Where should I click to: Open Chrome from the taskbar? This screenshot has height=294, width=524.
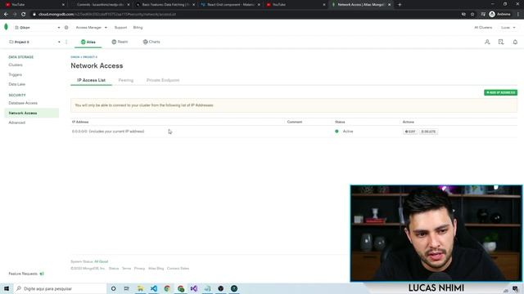(x=167, y=288)
